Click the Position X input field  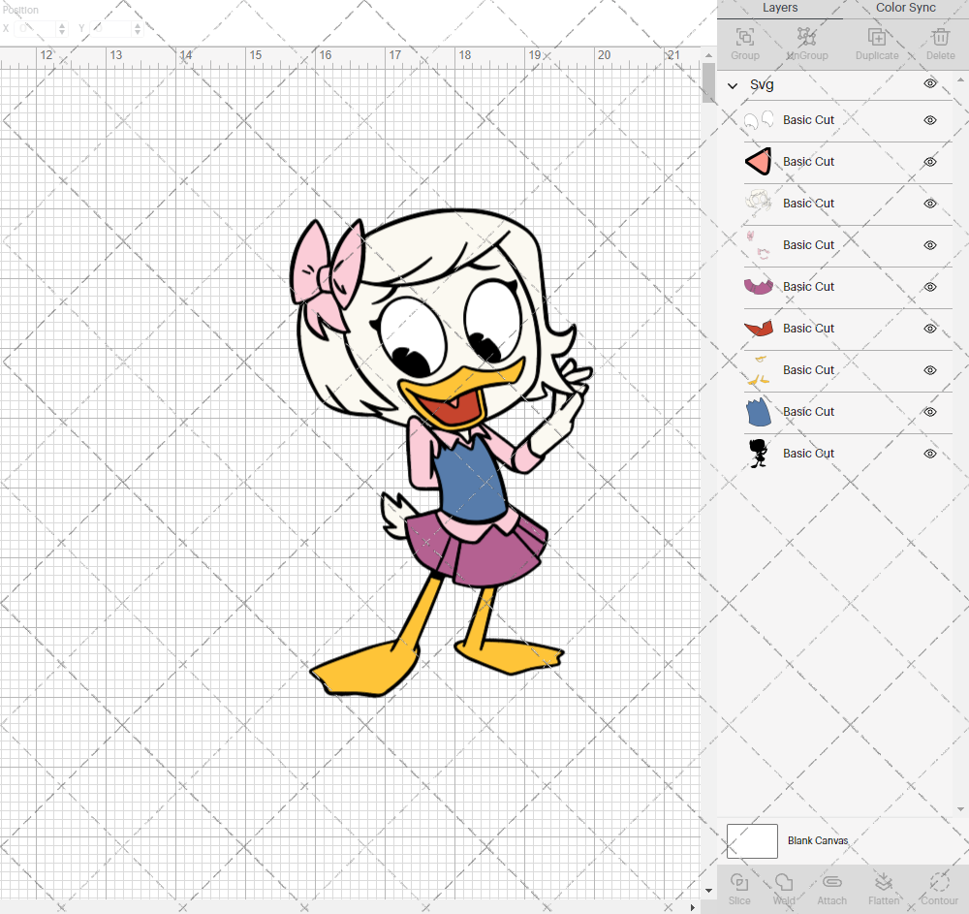pos(36,28)
